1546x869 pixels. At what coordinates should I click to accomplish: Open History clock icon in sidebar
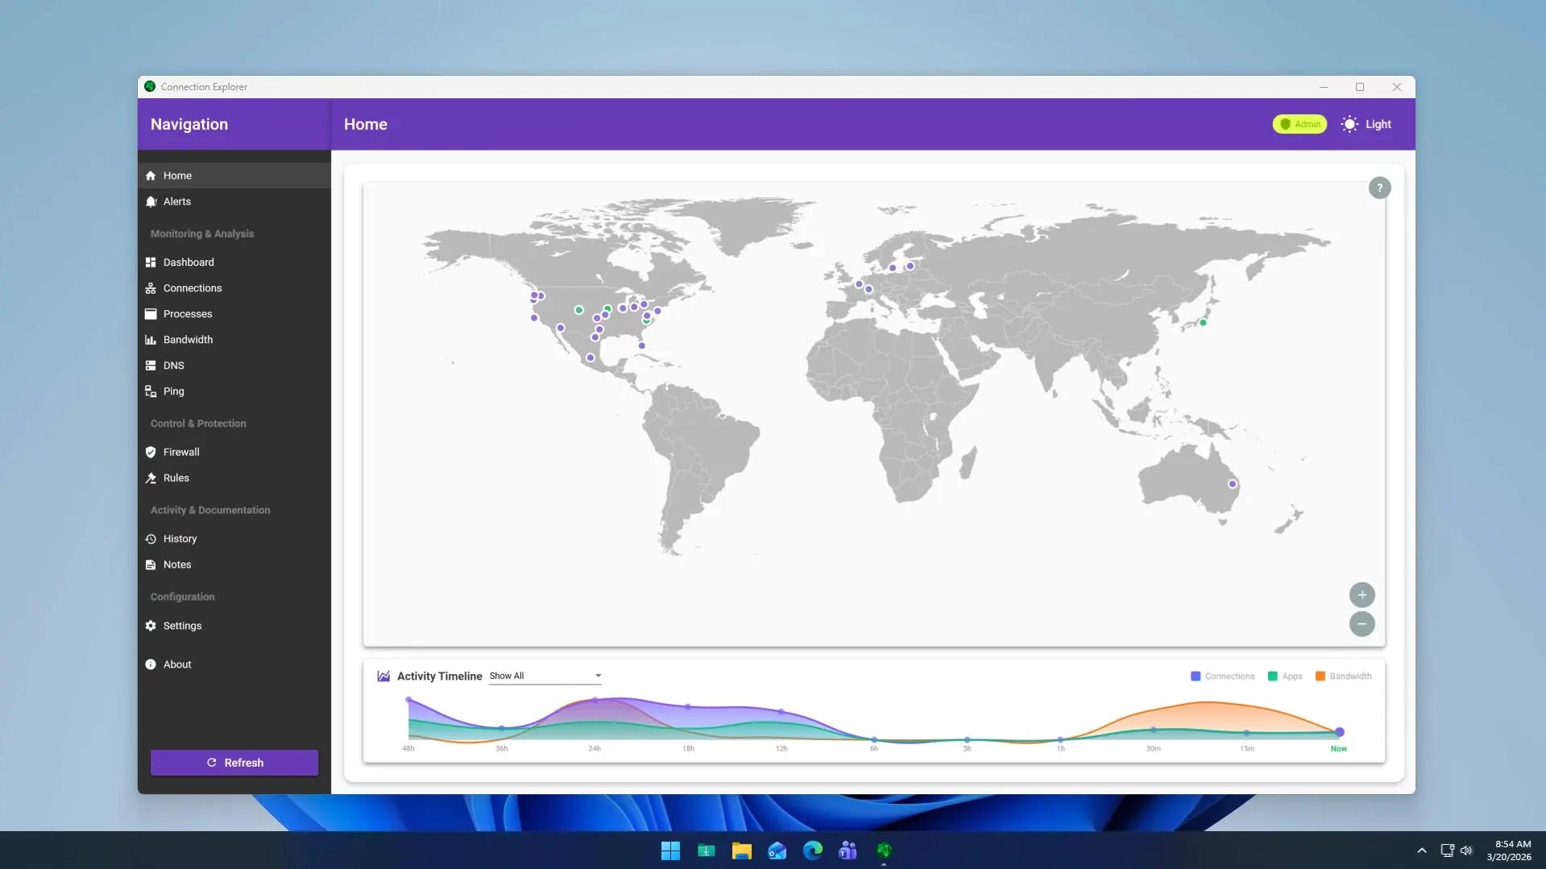click(x=151, y=539)
